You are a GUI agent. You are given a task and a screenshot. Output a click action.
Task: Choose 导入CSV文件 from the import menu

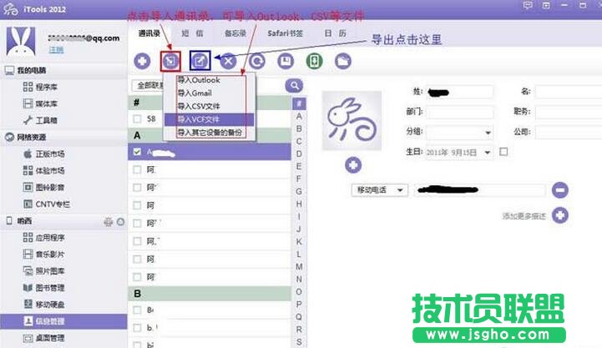(x=210, y=106)
